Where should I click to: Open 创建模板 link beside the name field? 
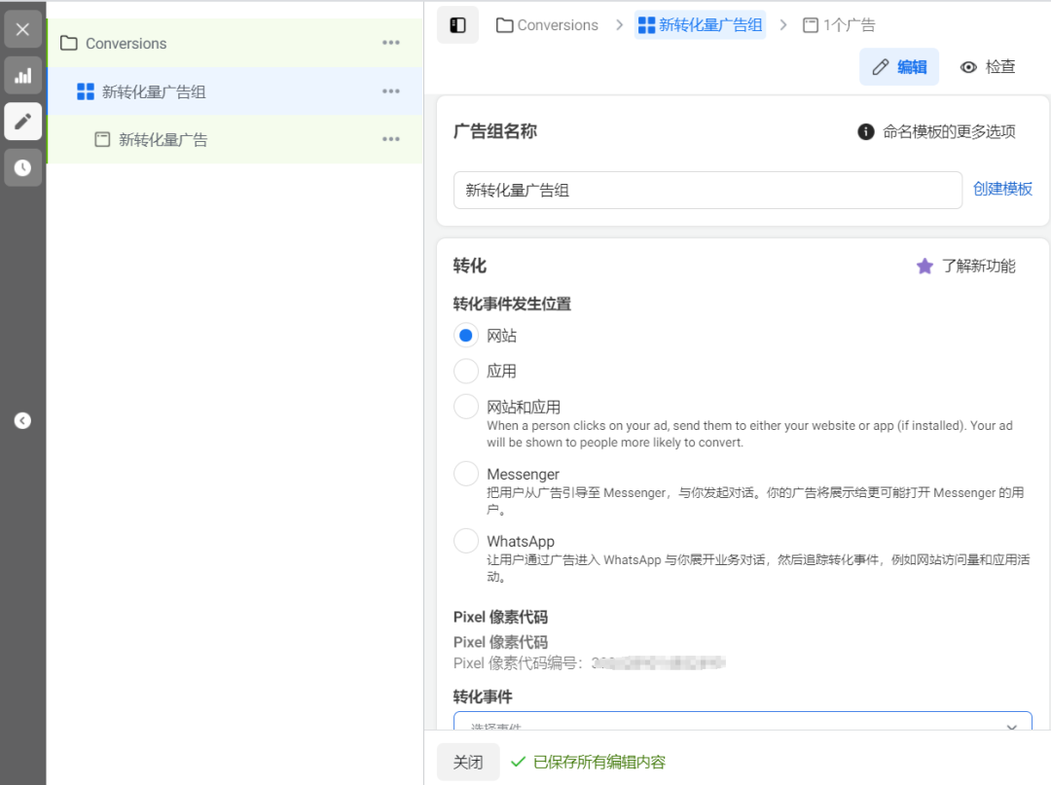(x=1003, y=189)
